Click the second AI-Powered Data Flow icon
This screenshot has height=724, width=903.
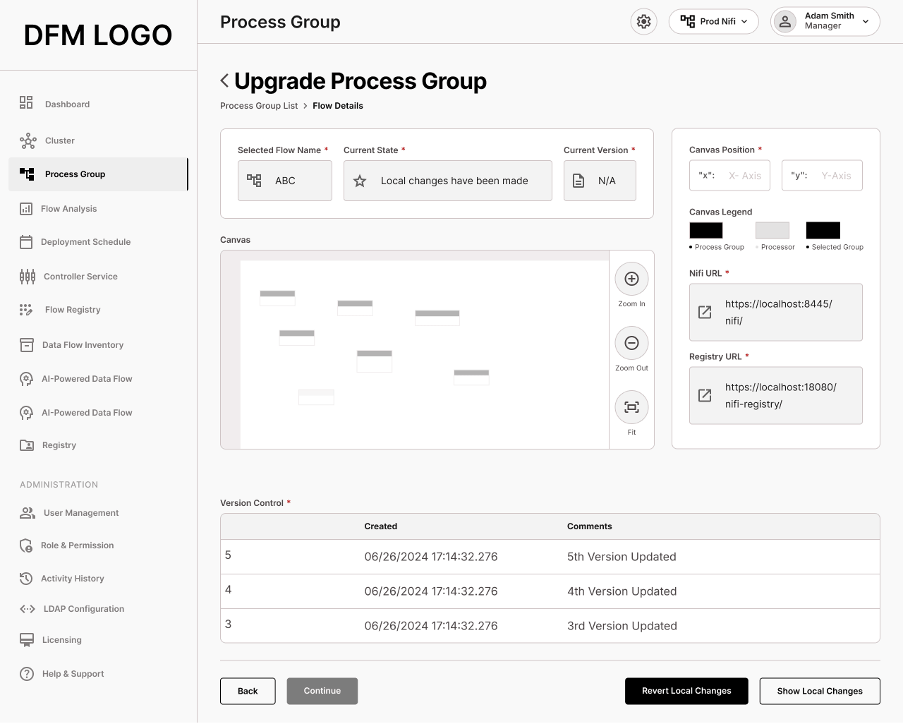pyautogui.click(x=27, y=413)
